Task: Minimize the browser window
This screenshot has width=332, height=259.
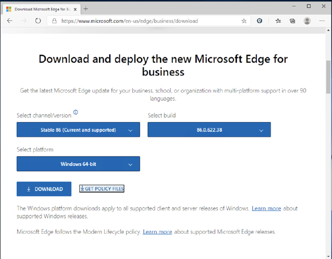Action: (x=294, y=6)
